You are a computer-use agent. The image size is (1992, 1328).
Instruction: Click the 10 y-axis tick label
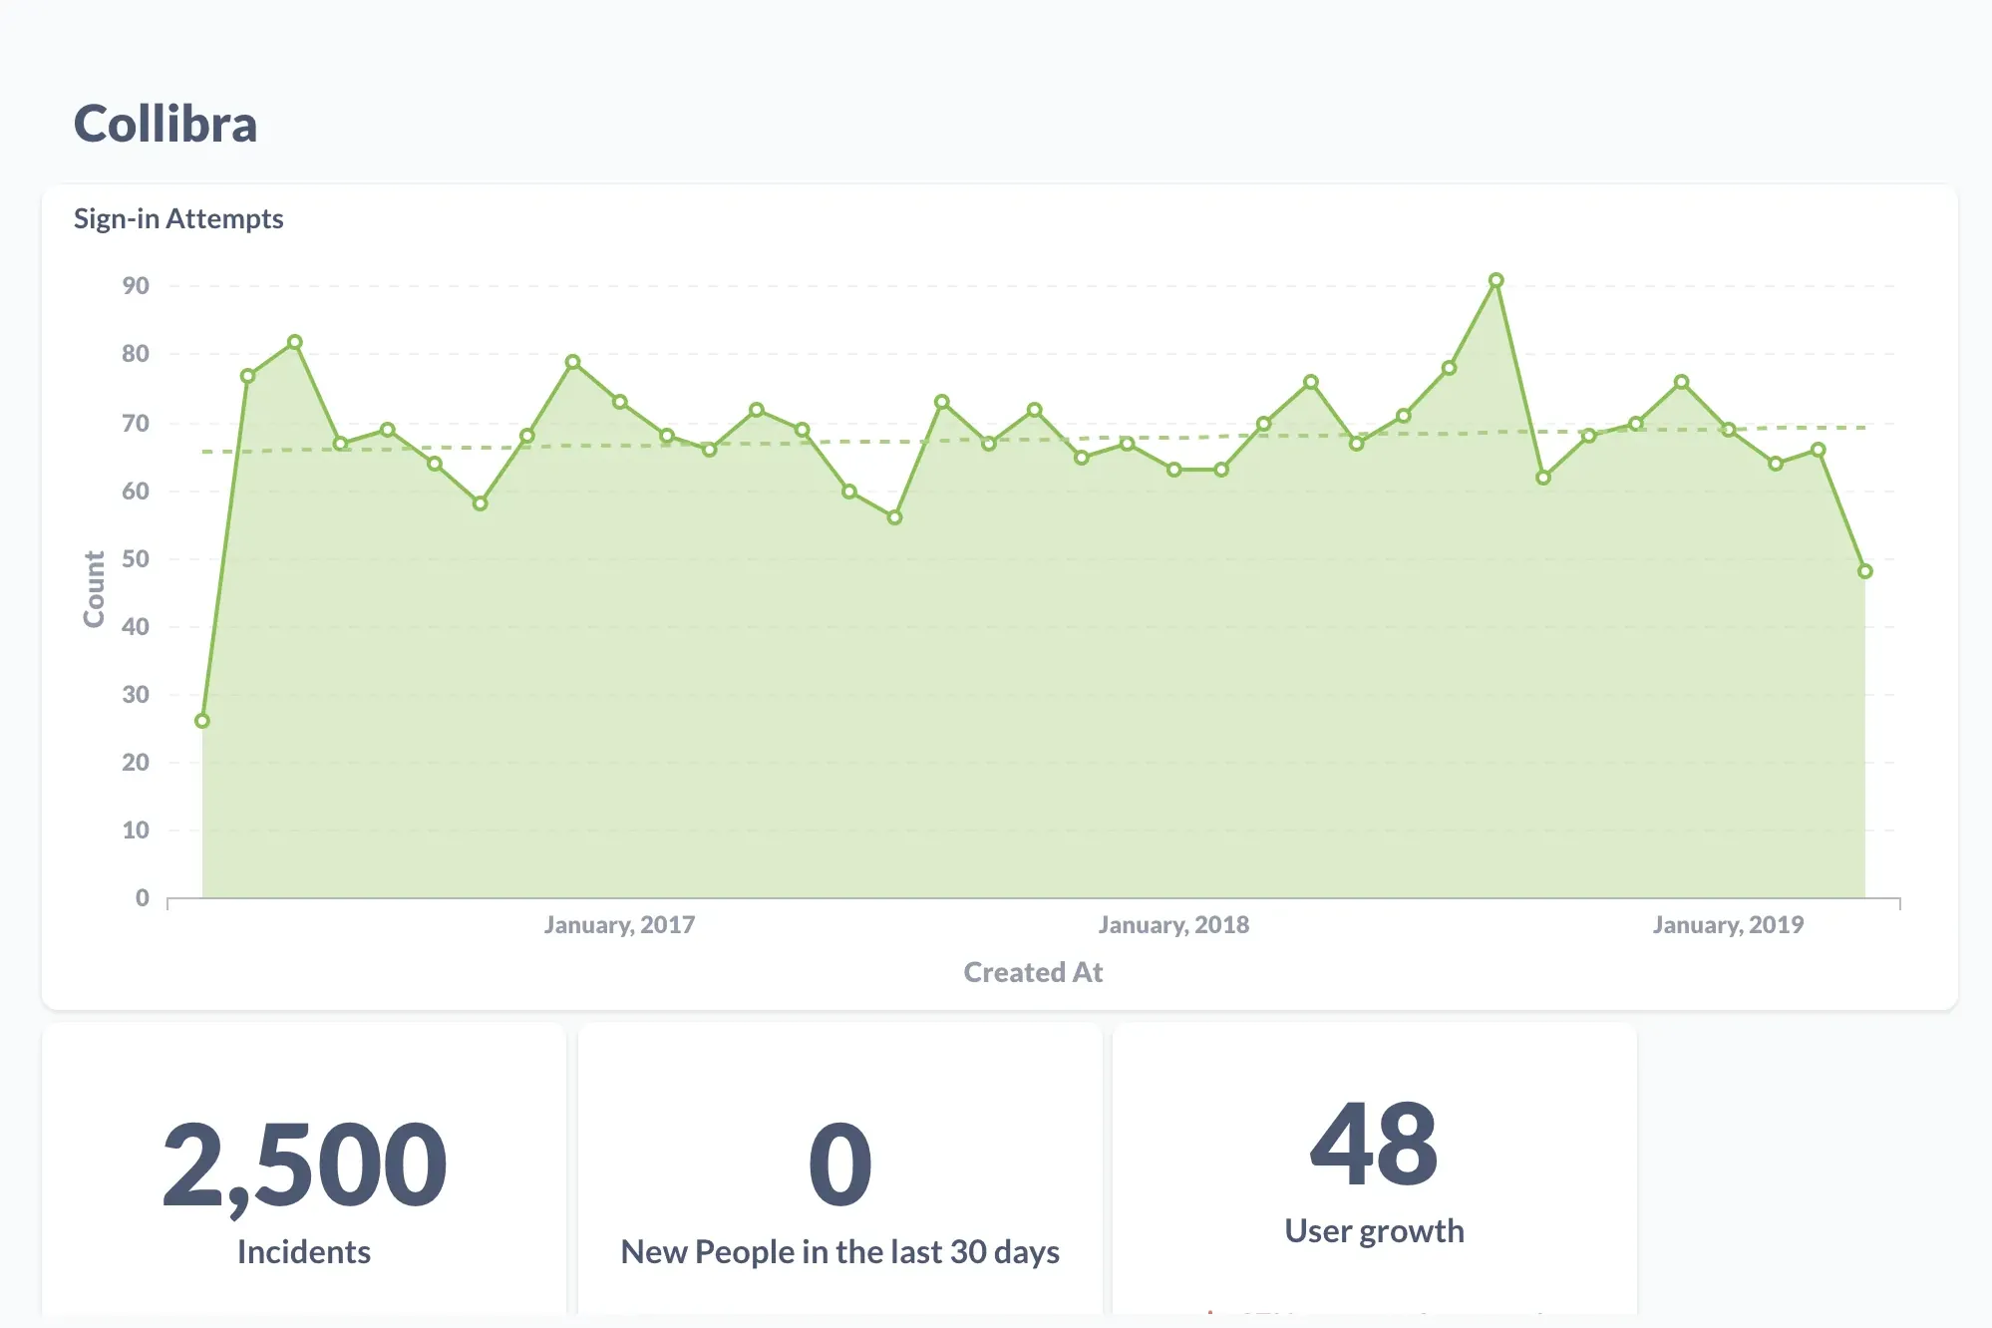click(136, 830)
